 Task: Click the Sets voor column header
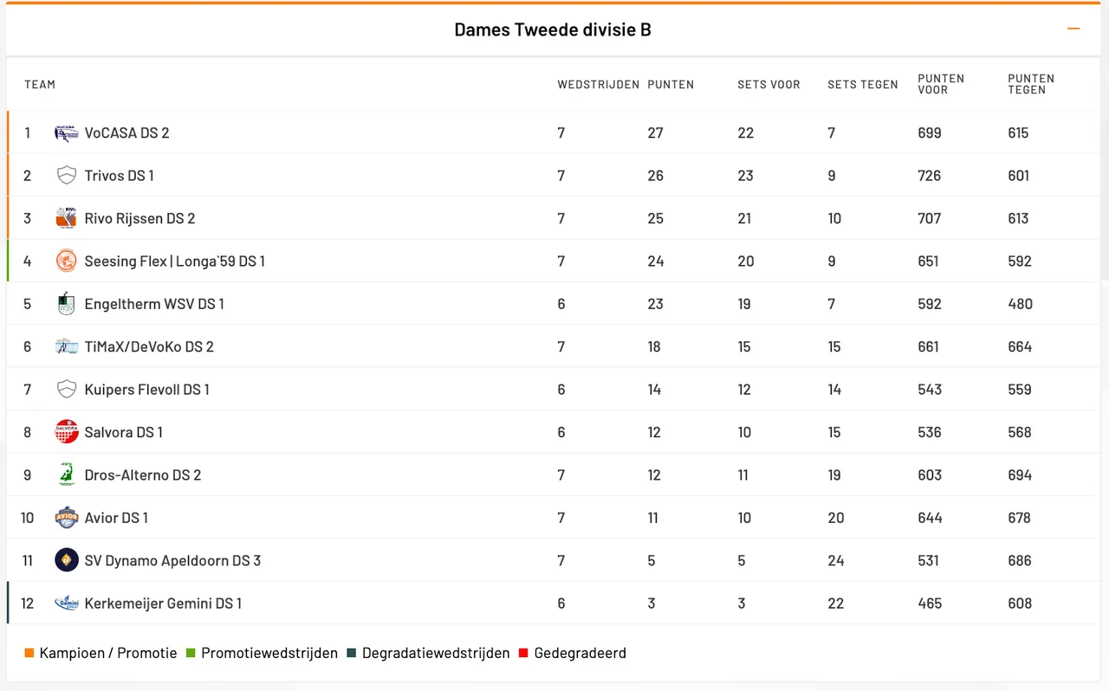(769, 85)
